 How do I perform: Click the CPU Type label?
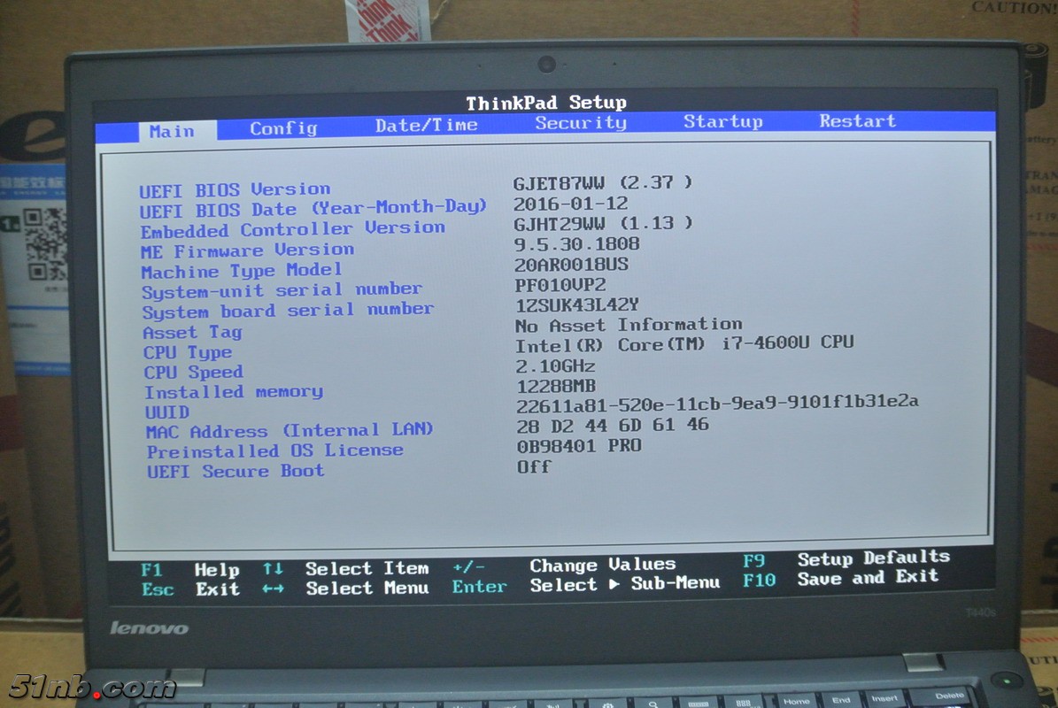click(188, 352)
